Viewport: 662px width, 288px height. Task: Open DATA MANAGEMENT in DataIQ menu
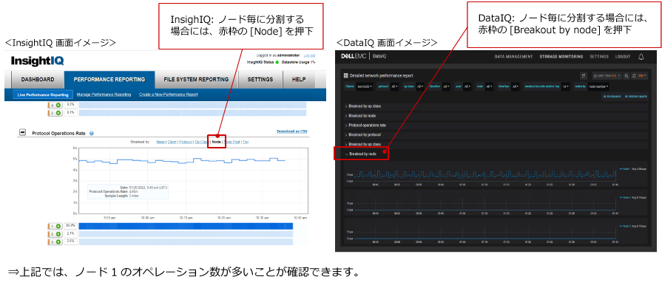[x=513, y=57]
